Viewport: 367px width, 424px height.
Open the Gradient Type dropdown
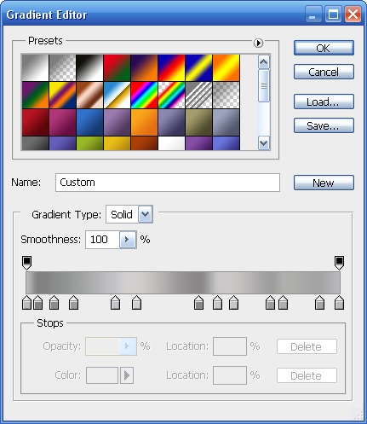tap(146, 214)
